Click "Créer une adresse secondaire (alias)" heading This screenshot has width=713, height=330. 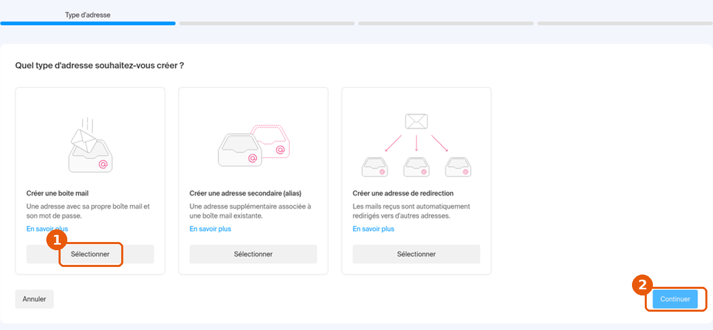(245, 193)
